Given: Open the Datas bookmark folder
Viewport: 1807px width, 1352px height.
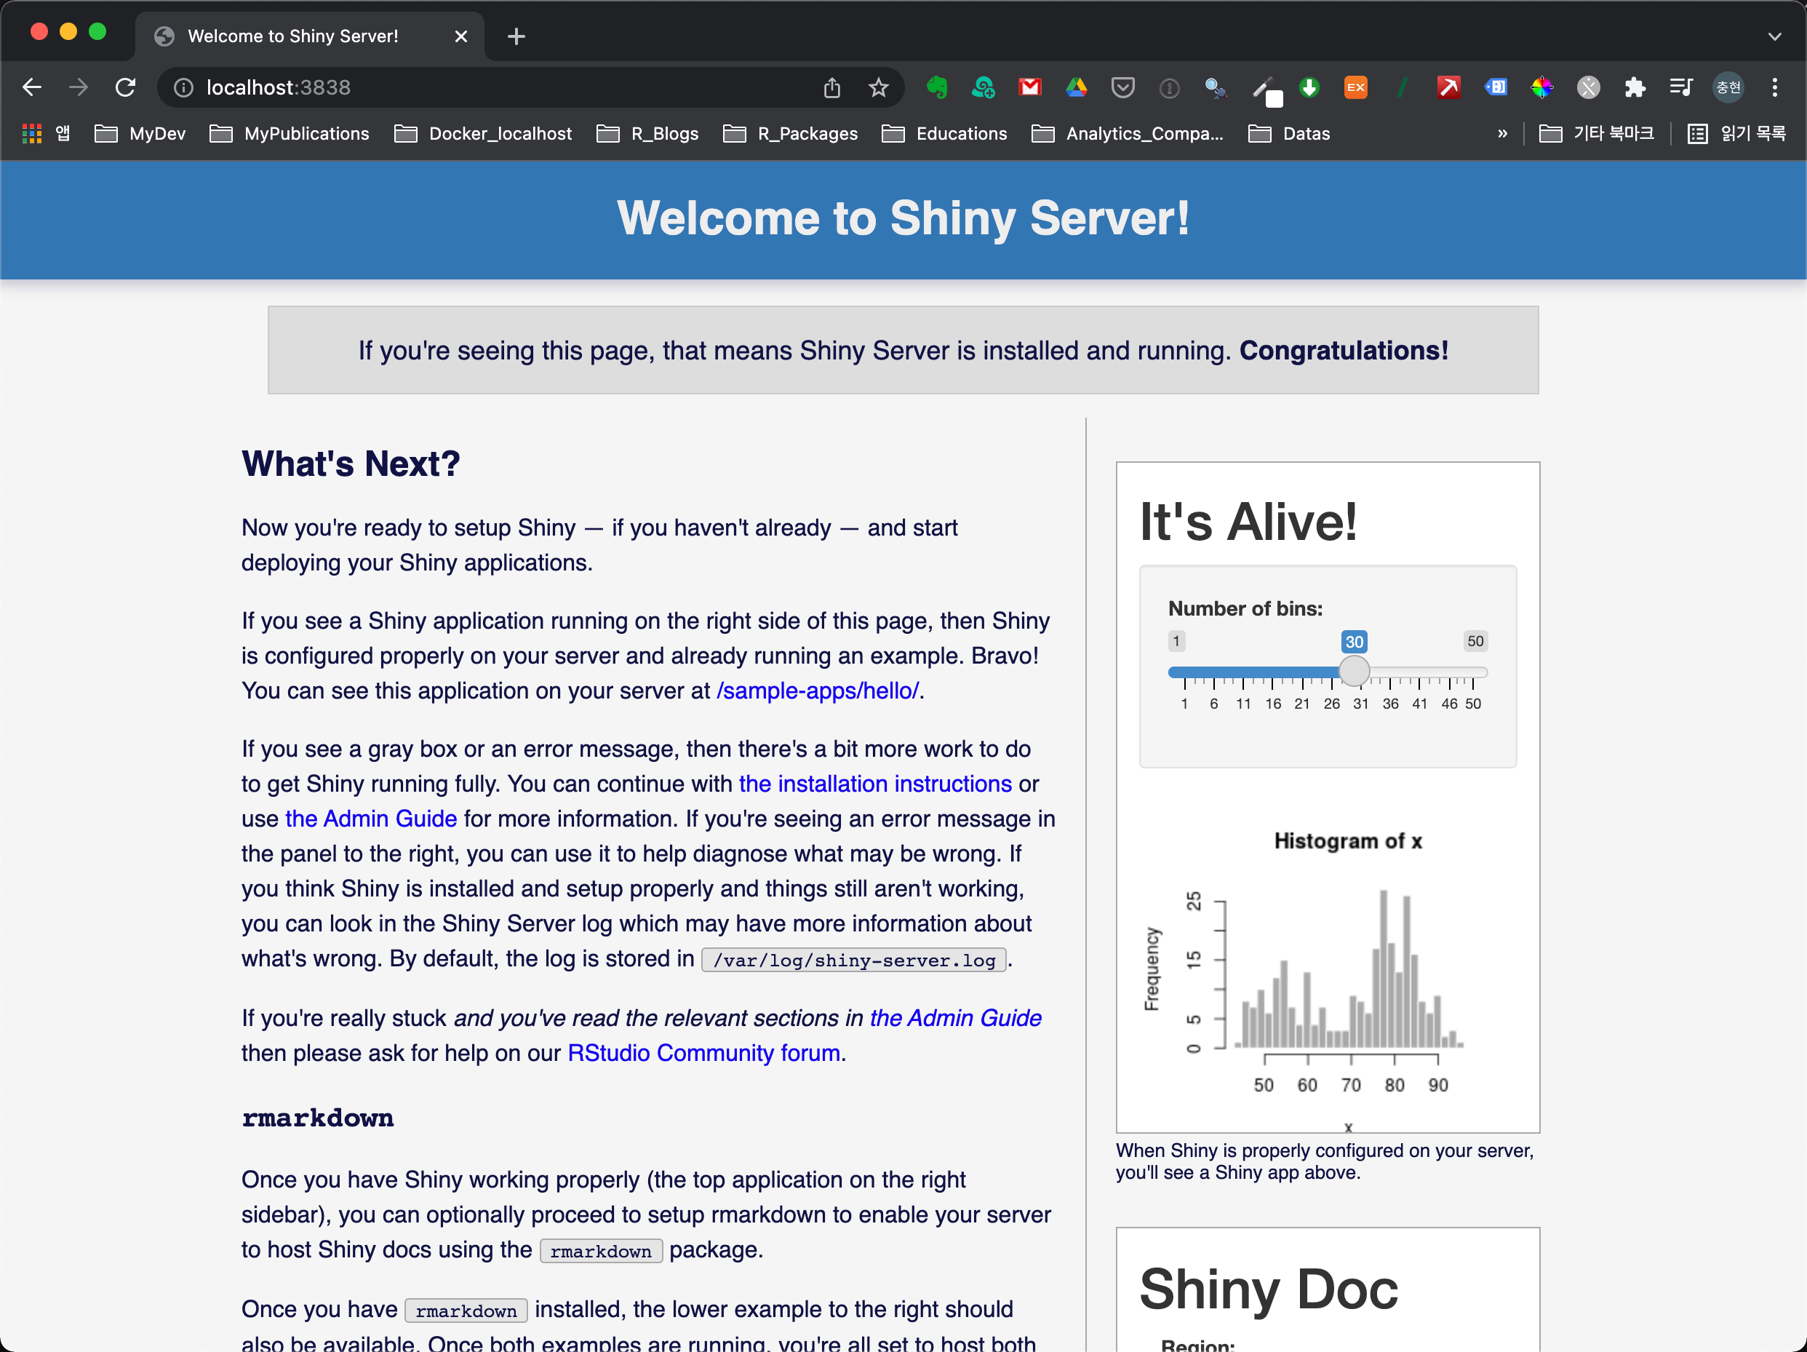Looking at the screenshot, I should click(1289, 133).
